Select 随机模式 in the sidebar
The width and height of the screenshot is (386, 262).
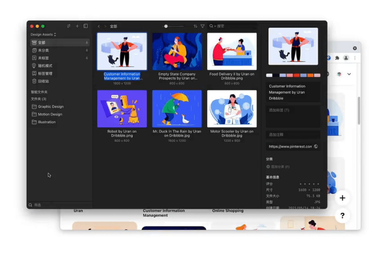(45, 66)
